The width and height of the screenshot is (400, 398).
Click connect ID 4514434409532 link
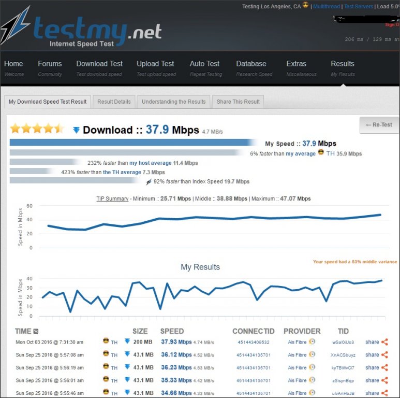click(x=254, y=342)
